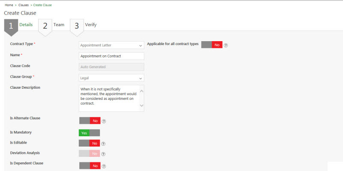This screenshot has width=343, height=171.
Task: Click the description scrollbar down arrow
Action: point(141,105)
